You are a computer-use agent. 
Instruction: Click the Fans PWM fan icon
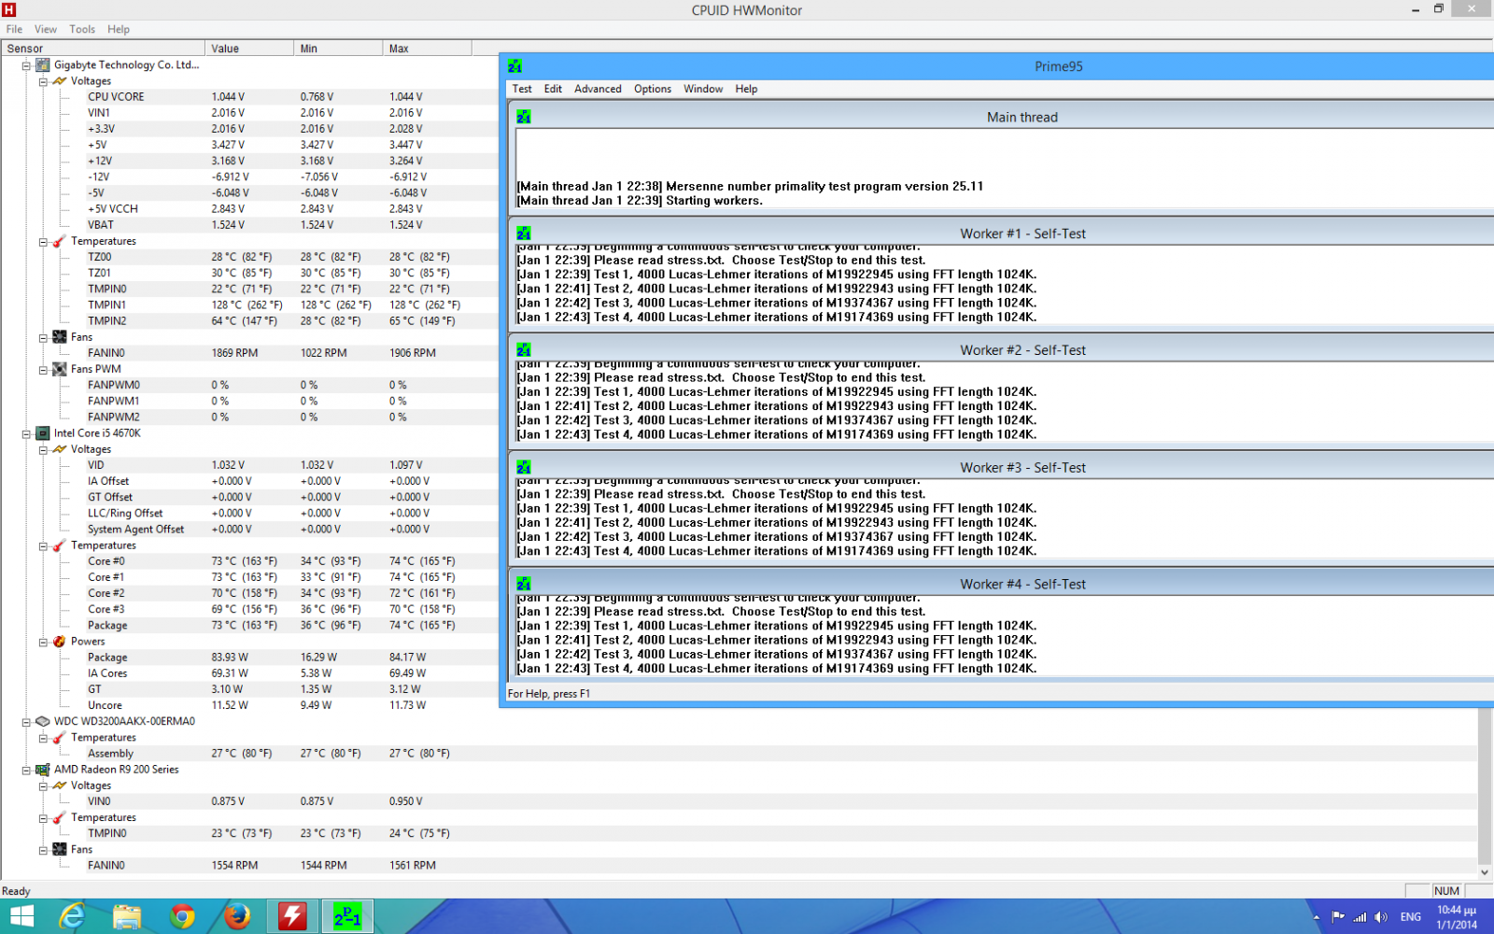[59, 369]
